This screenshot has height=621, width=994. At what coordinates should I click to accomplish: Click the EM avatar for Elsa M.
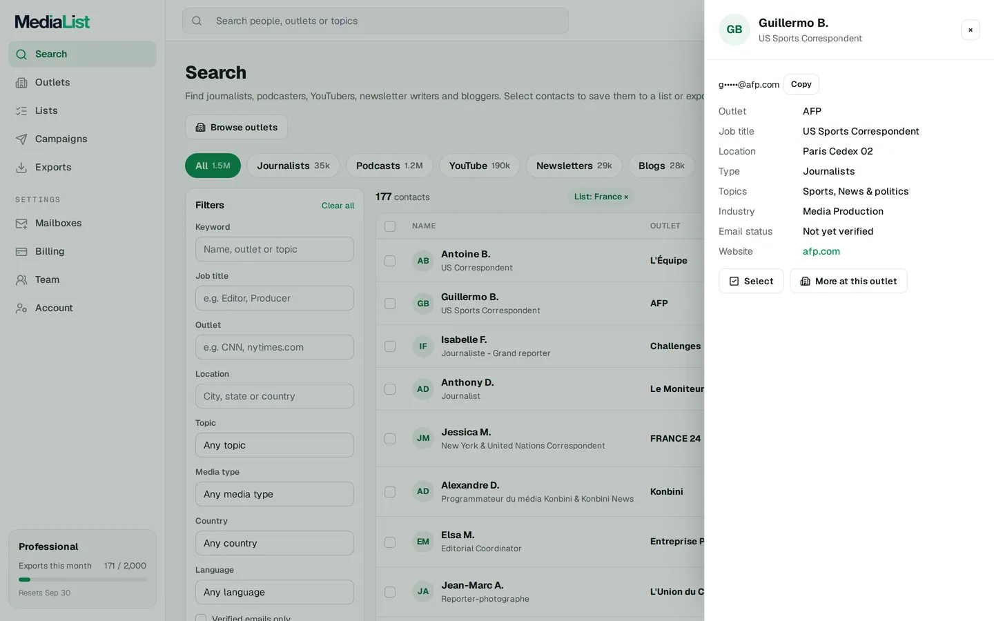point(423,542)
